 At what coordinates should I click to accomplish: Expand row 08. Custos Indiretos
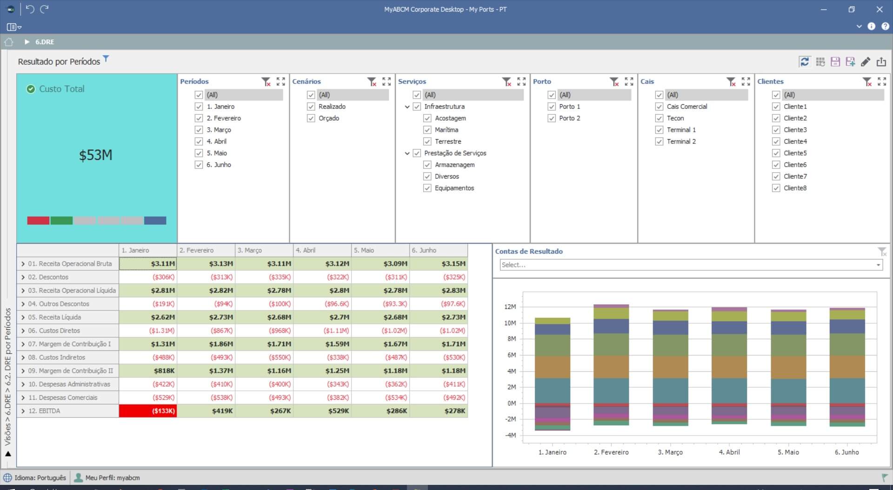(x=23, y=358)
